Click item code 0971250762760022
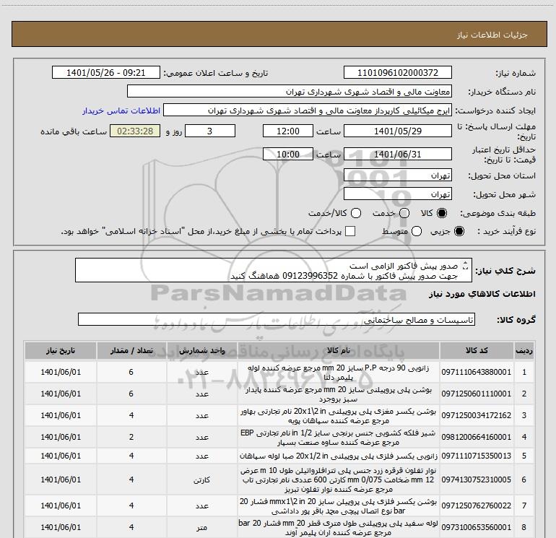The width and height of the screenshot is (556, 538). (477, 506)
